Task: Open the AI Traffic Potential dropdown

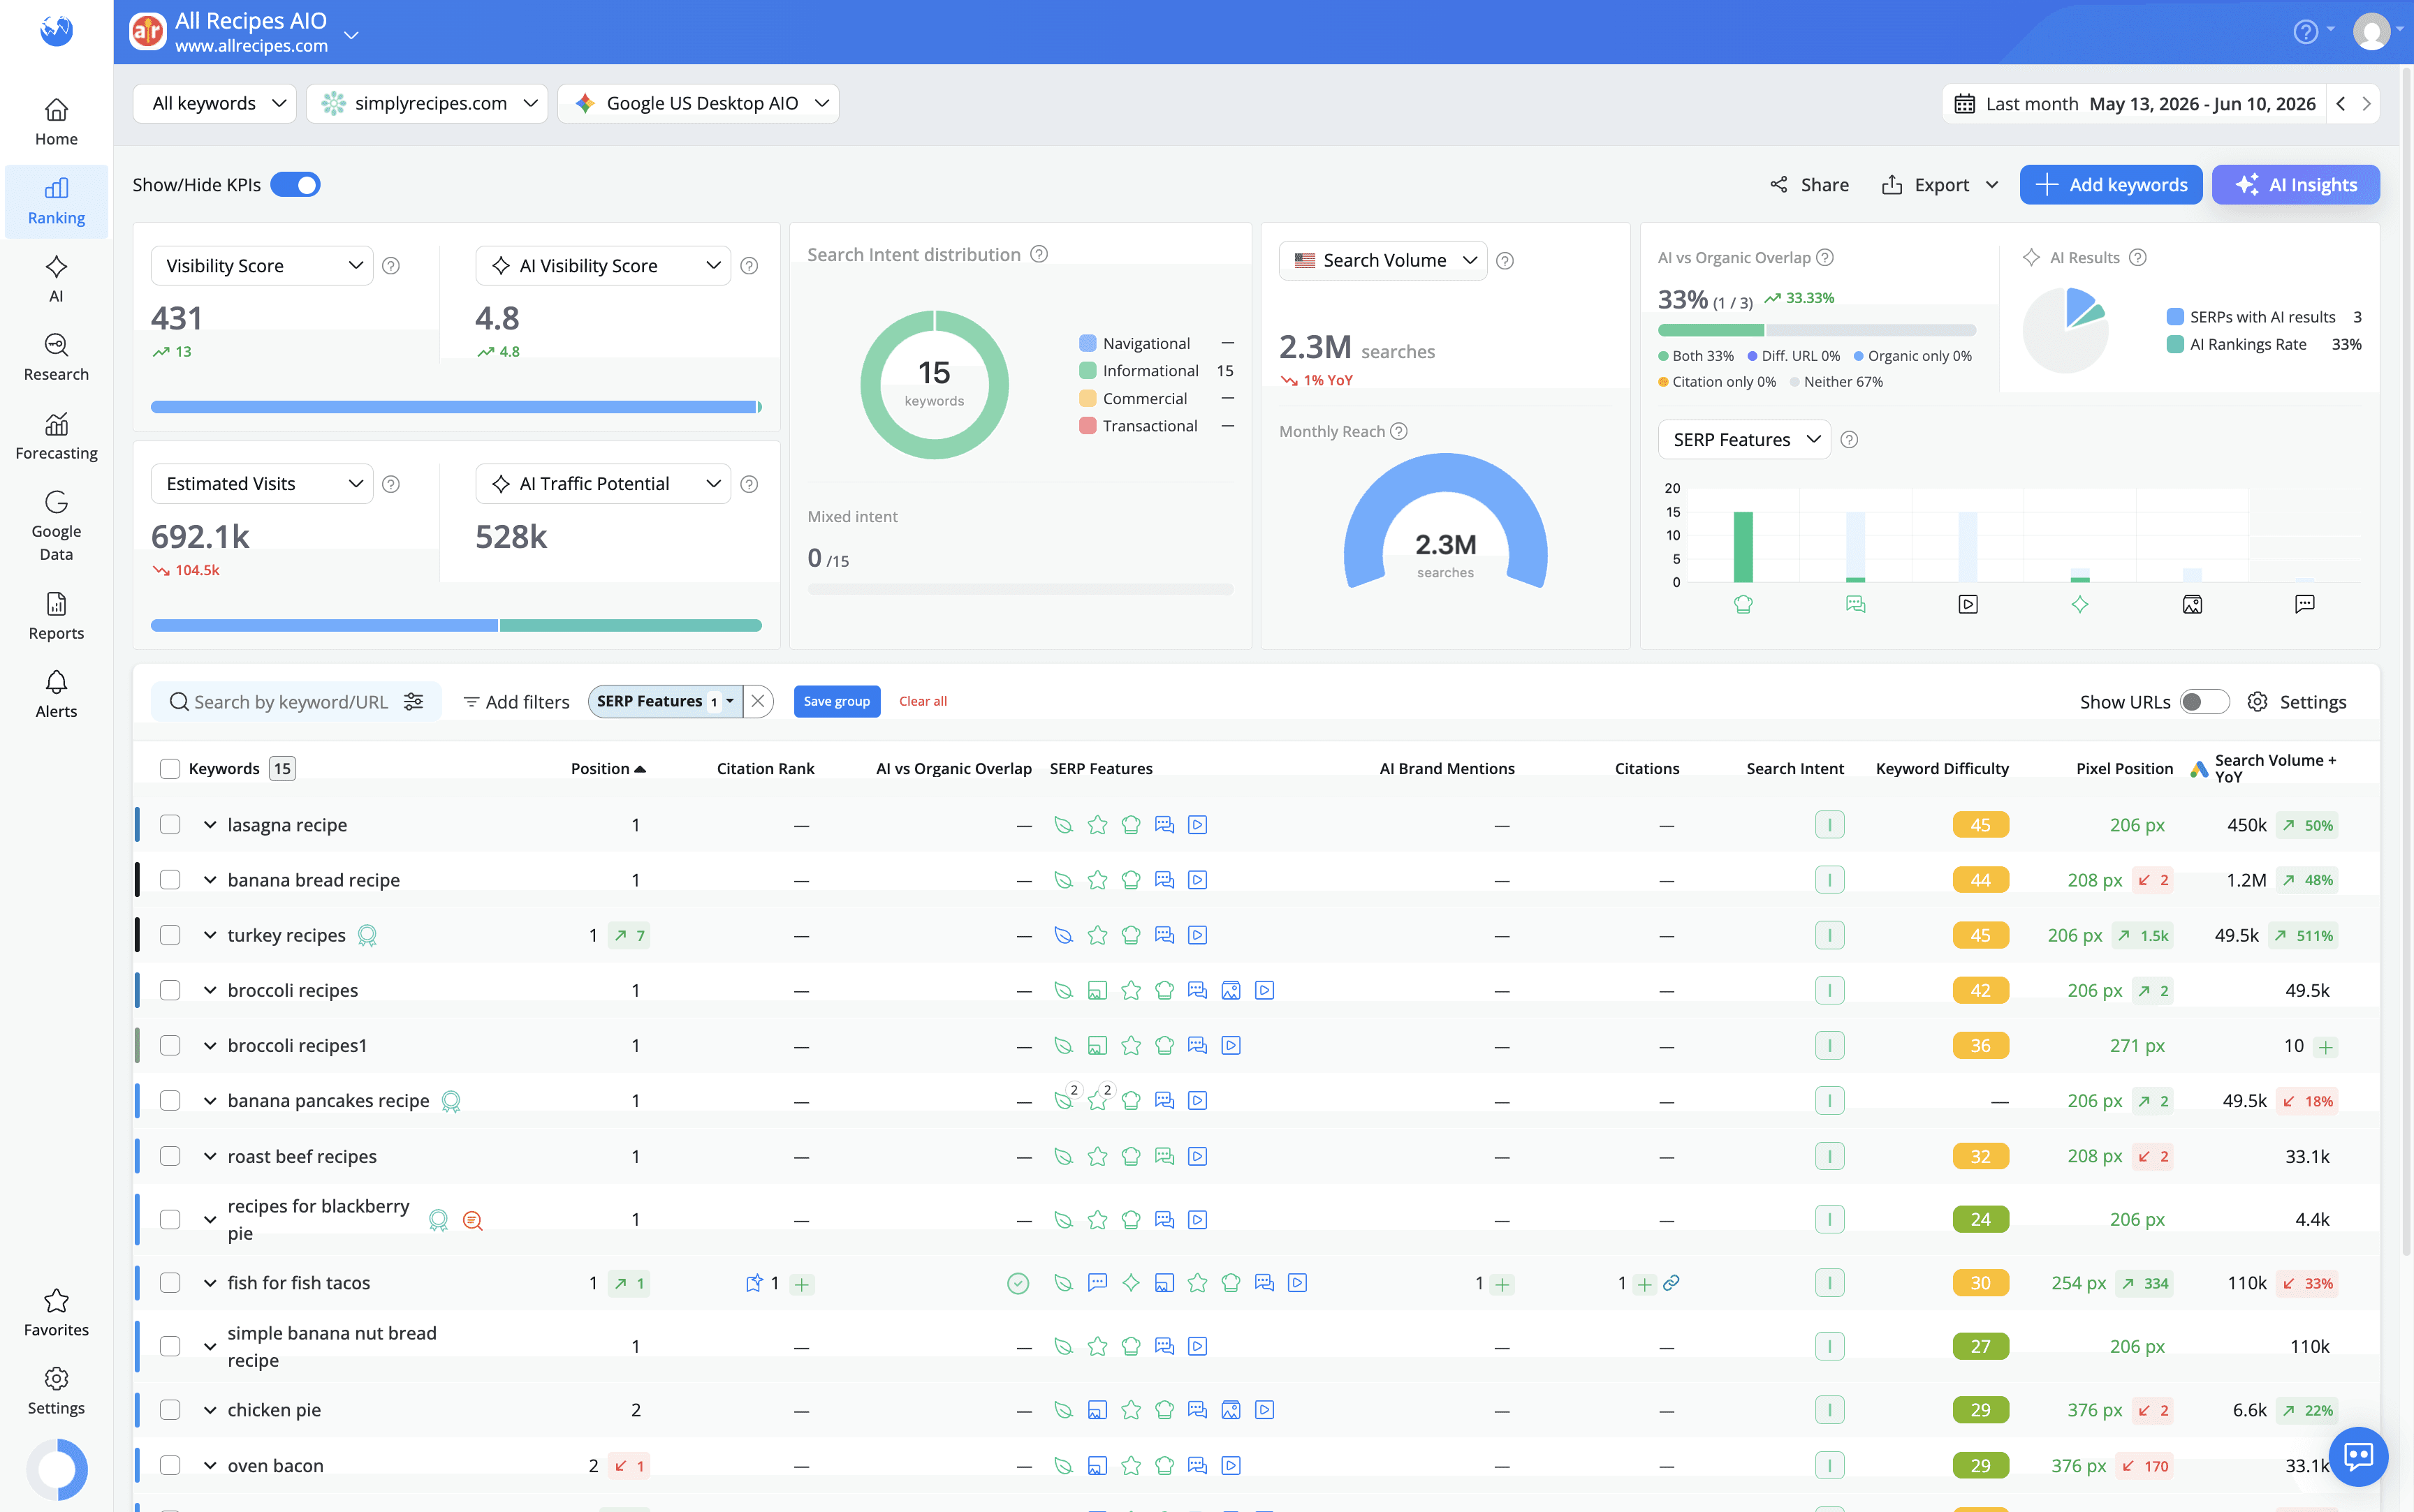Action: [602, 483]
